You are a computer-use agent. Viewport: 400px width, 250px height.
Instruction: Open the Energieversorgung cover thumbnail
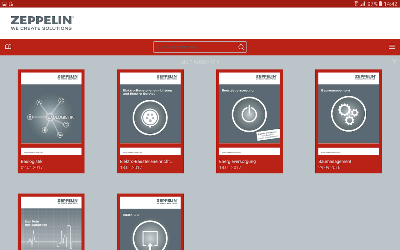(249, 114)
